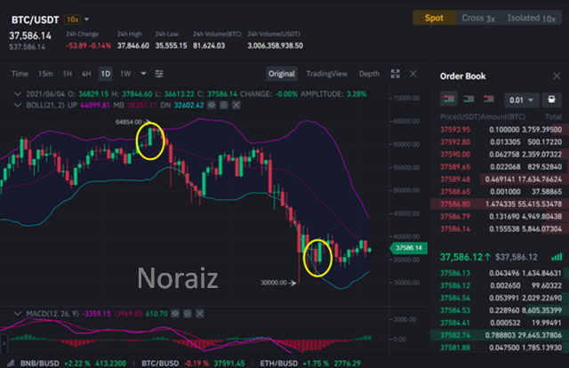This screenshot has width=569, height=368.
Task: Click sell order price 37592.80
Action: [455, 142]
